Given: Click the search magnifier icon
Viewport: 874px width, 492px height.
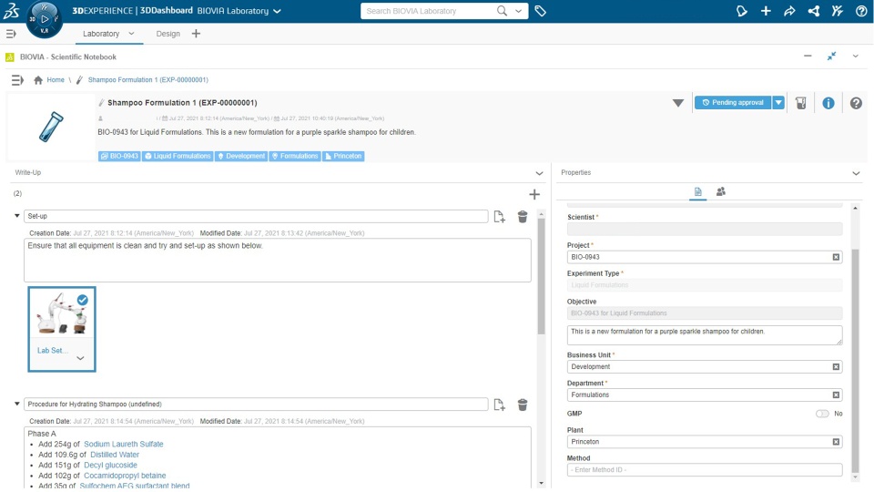Looking at the screenshot, I should pos(503,11).
